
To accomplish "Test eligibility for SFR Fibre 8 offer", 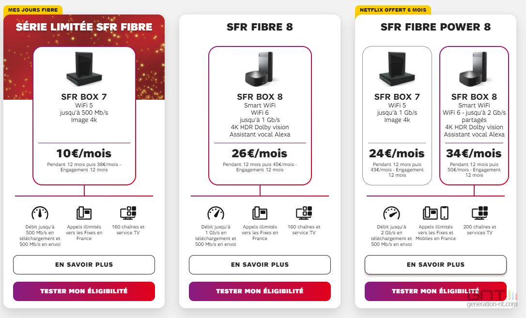I will 260,291.
